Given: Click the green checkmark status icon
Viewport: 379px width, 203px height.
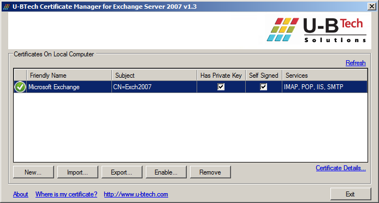Looking at the screenshot, I should click(20, 87).
